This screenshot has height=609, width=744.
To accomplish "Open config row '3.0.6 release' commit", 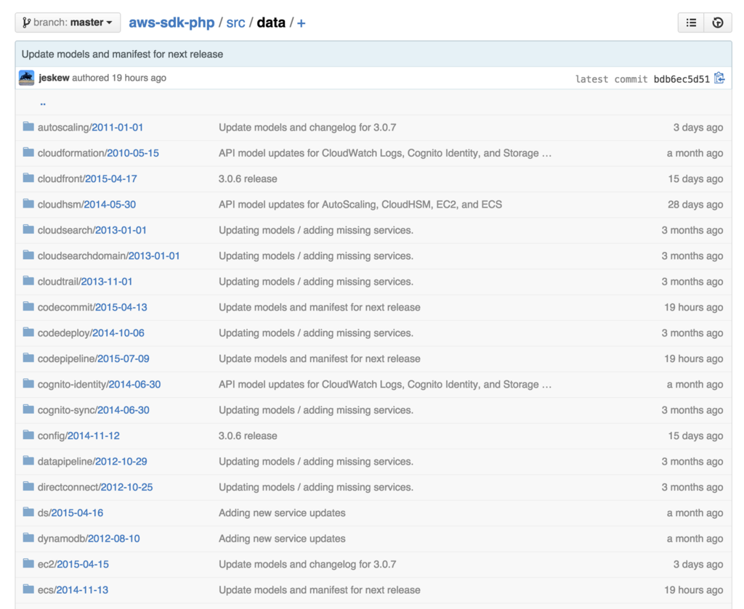I will pyautogui.click(x=248, y=436).
